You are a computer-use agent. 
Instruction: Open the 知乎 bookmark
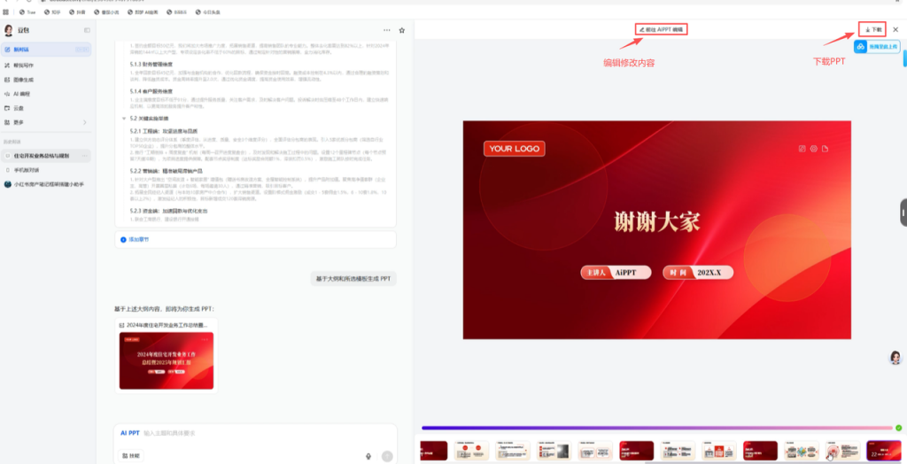[52, 12]
